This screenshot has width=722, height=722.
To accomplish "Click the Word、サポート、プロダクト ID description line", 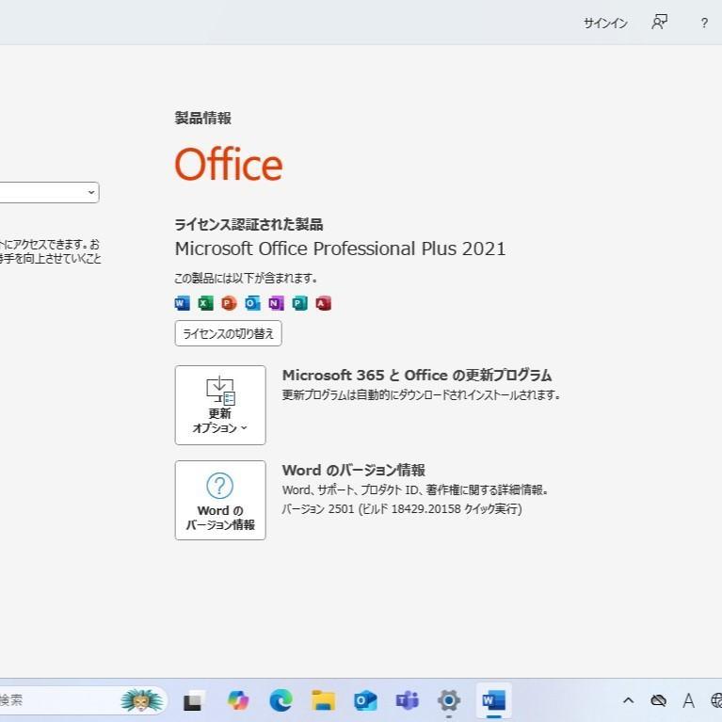I will tap(415, 489).
